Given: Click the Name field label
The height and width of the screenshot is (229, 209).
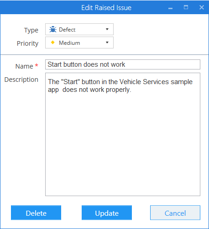Looking at the screenshot, I should pos(24,66).
